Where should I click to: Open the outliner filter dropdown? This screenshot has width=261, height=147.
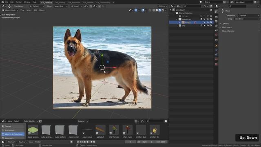tap(206, 6)
